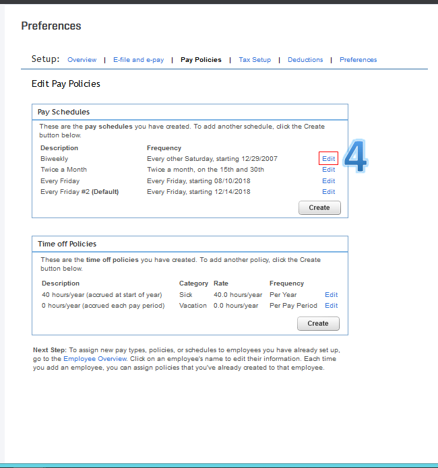Click the 'Per Pay Period' frequency cell
Image resolution: width=438 pixels, height=468 pixels.
click(x=293, y=305)
